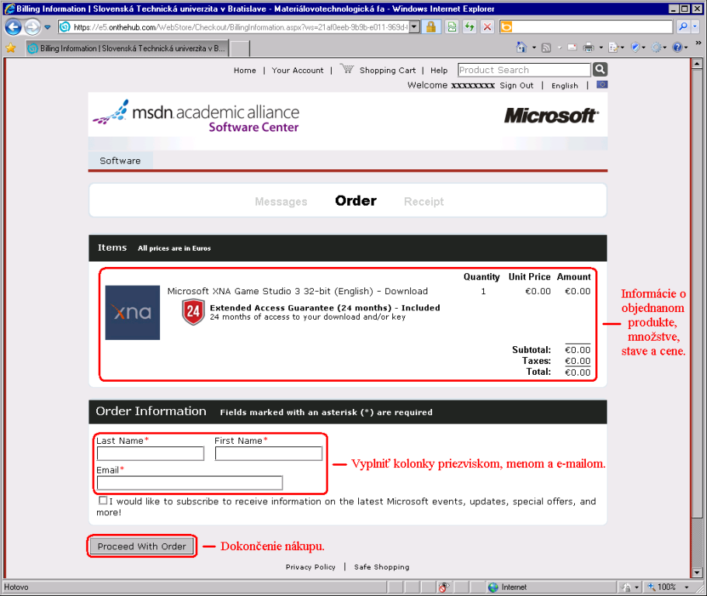The image size is (707, 596).
Task: Click the product search magnifier button
Action: point(600,69)
